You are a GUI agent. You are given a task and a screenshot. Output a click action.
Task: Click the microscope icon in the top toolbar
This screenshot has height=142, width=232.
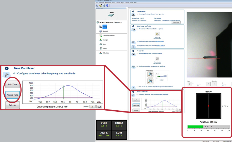click(x=97, y=5)
